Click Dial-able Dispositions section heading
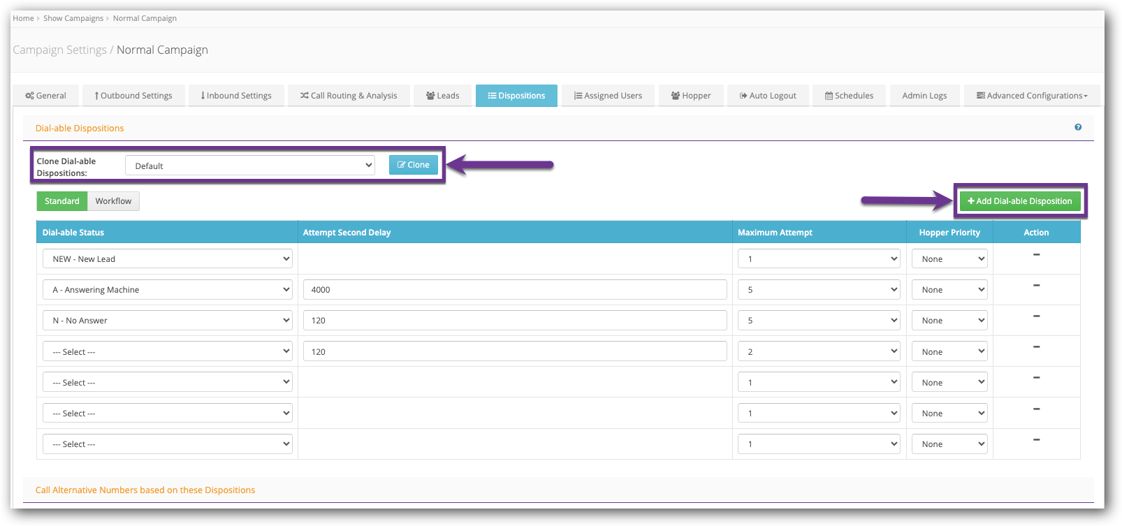 pyautogui.click(x=80, y=128)
